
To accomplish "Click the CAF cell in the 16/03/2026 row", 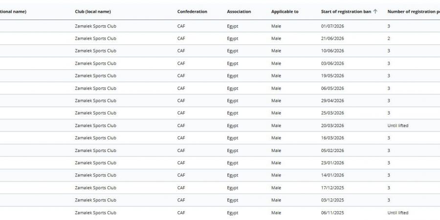I will tap(181, 138).
